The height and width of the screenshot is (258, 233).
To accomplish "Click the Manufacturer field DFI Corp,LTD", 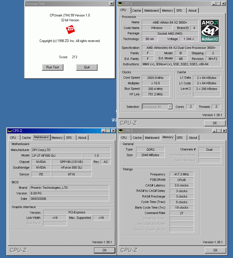I will (x=71, y=150).
